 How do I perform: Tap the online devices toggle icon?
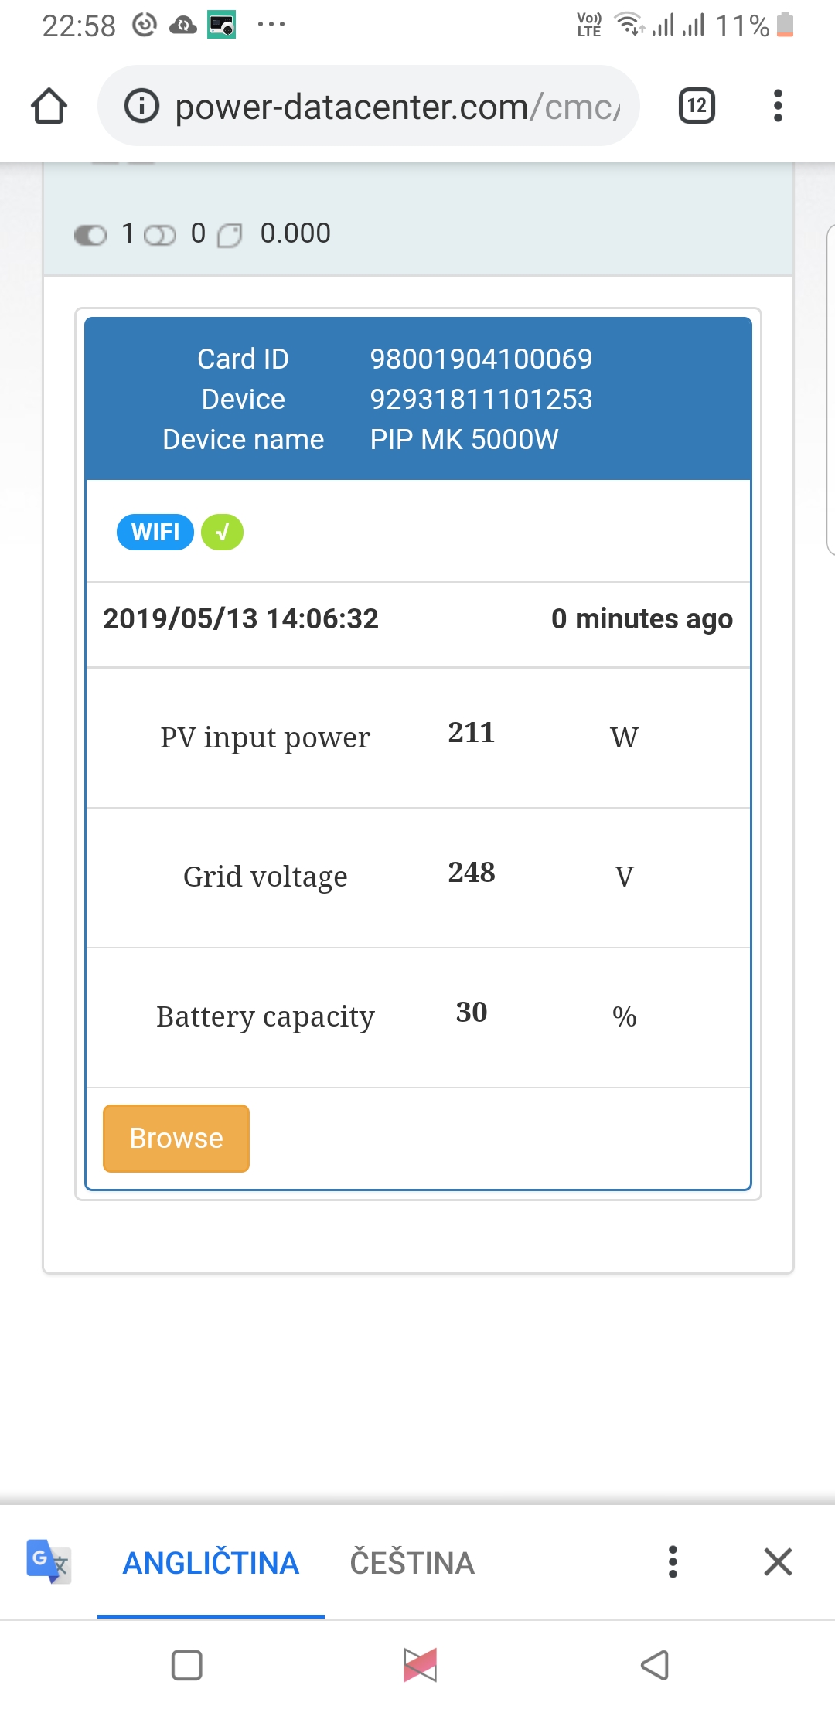click(90, 234)
